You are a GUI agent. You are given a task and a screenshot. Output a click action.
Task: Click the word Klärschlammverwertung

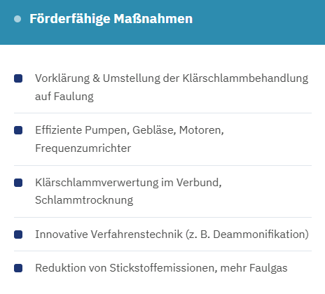pyautogui.click(x=97, y=183)
